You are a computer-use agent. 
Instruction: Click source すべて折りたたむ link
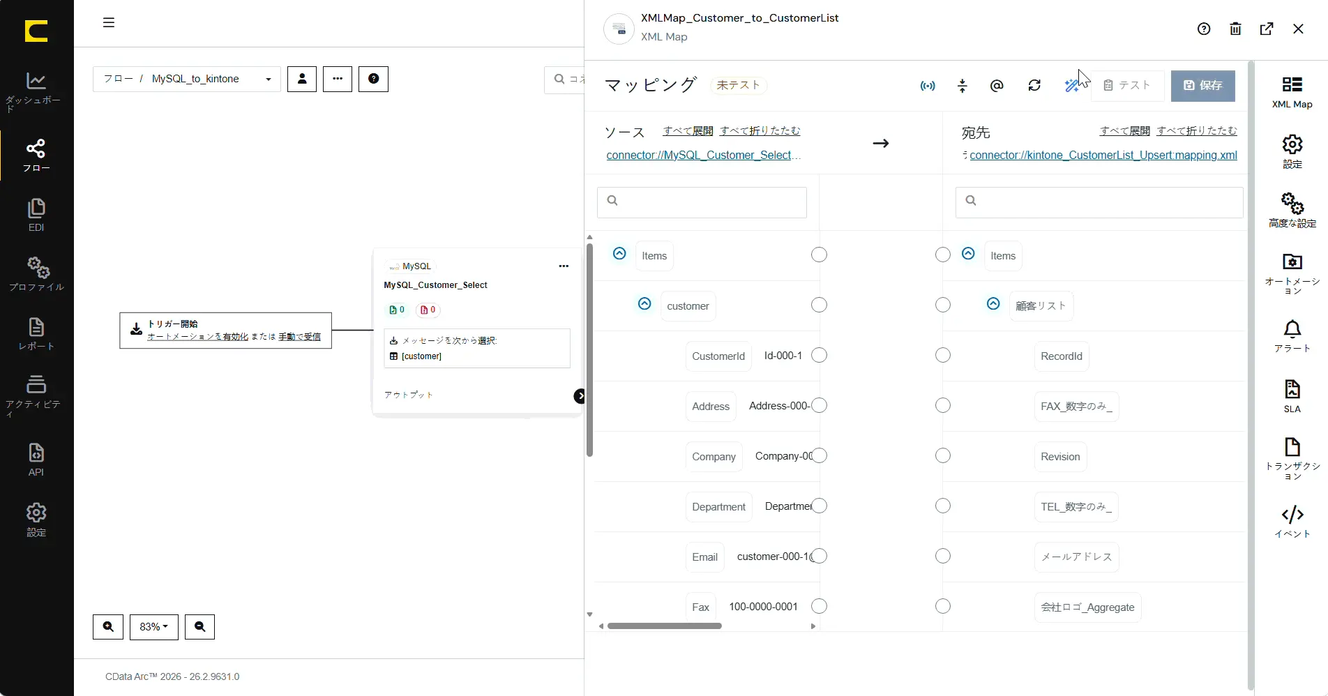(x=760, y=130)
